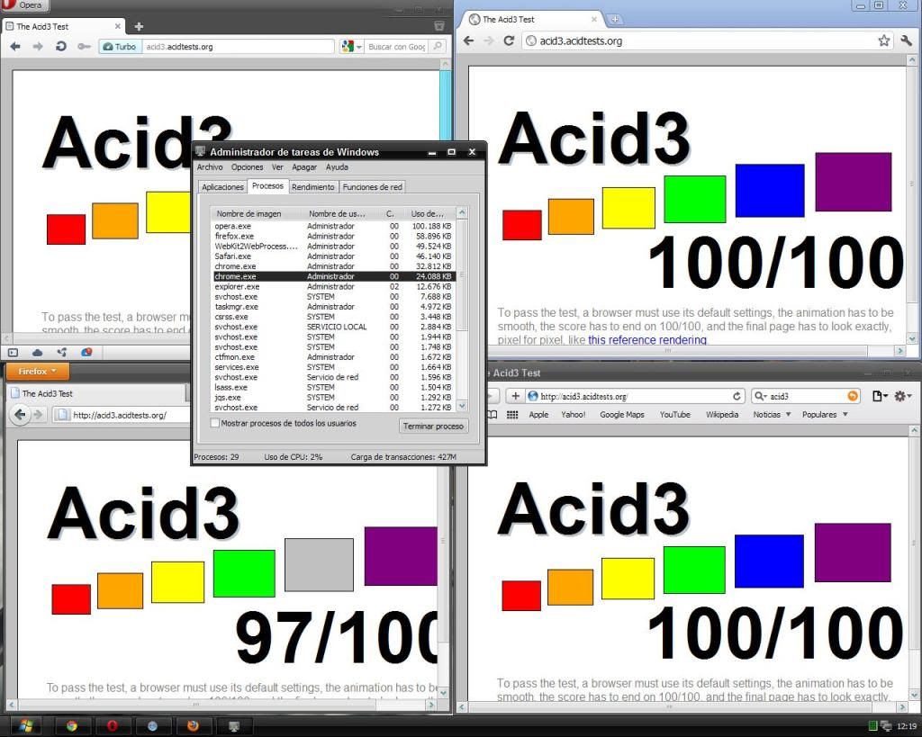
Task: Go back in the Opera window
Action: 15,47
